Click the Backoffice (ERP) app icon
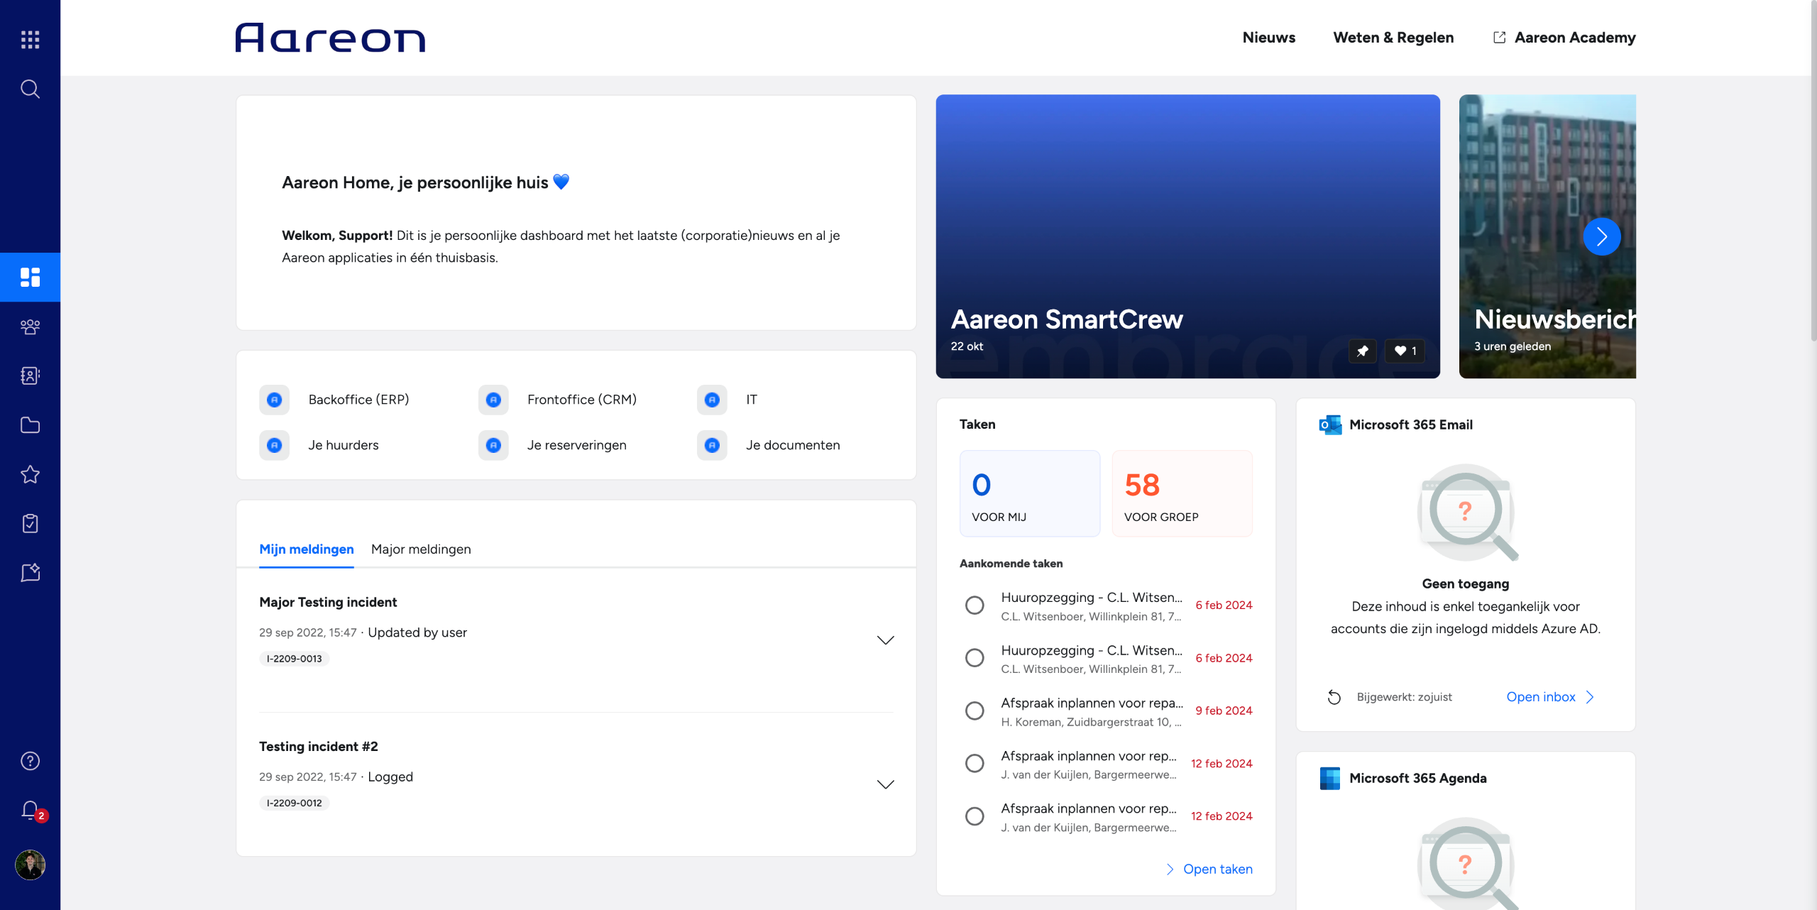Screen dimensions: 1817x910 [274, 400]
